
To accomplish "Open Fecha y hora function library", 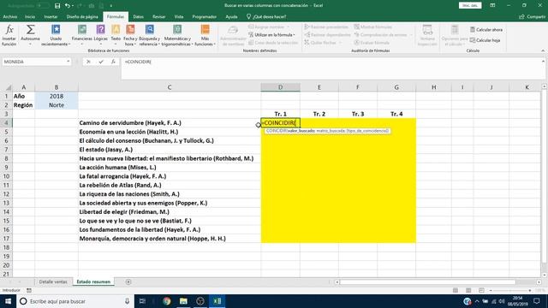I will click(x=130, y=35).
